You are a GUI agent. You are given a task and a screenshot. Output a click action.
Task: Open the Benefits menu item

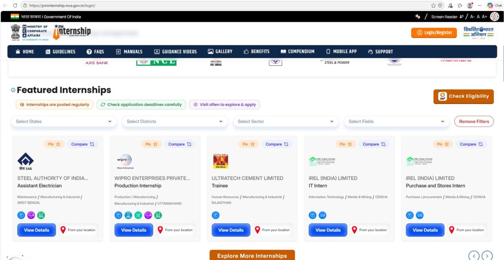[257, 52]
